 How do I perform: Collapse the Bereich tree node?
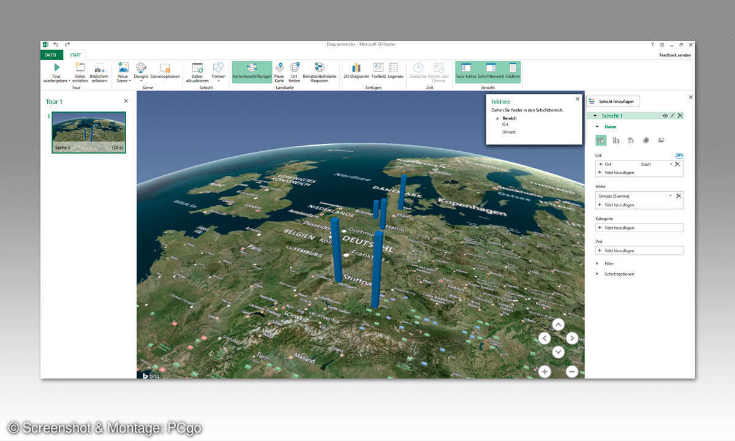(x=497, y=118)
